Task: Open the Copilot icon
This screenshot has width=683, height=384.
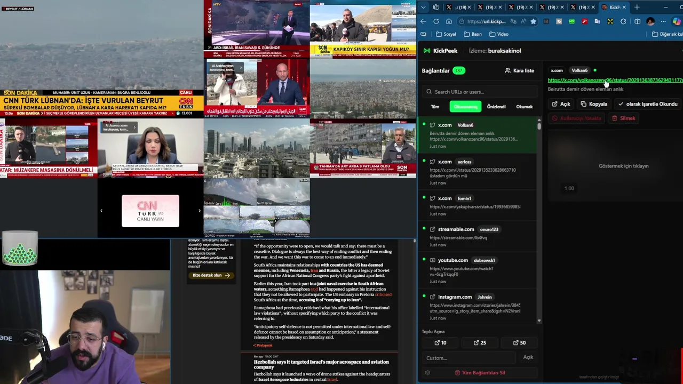Action: coord(677,21)
